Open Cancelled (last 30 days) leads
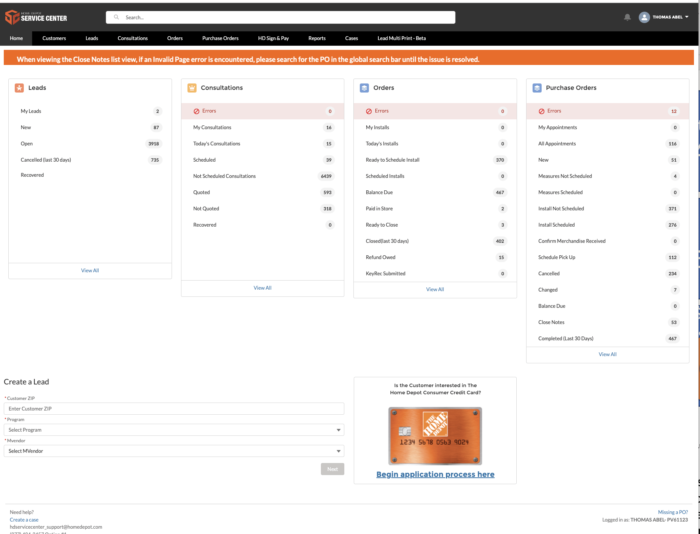The image size is (700, 534). click(90, 160)
